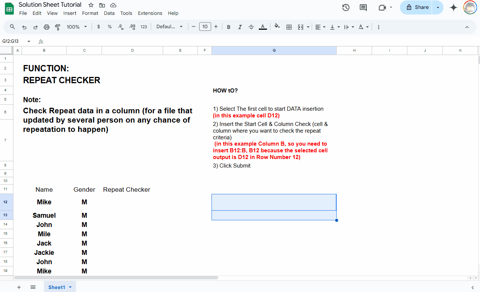The height and width of the screenshot is (292, 480).
Task: Print the spreadsheet using the printer icon
Action: 47,27
